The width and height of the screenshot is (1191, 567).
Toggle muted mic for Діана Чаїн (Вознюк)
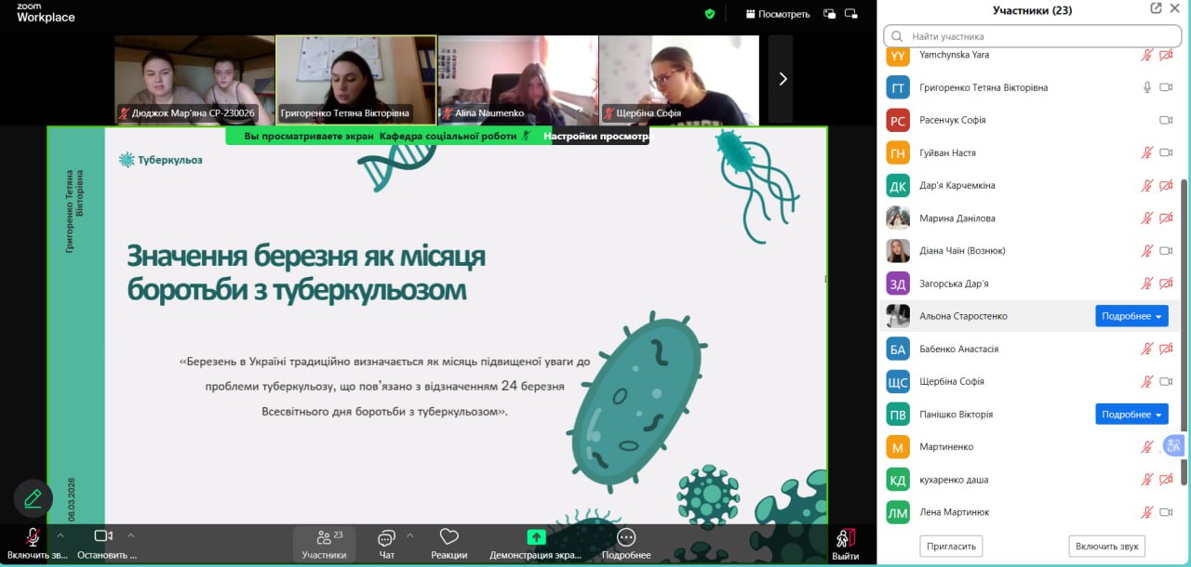pos(1147,251)
